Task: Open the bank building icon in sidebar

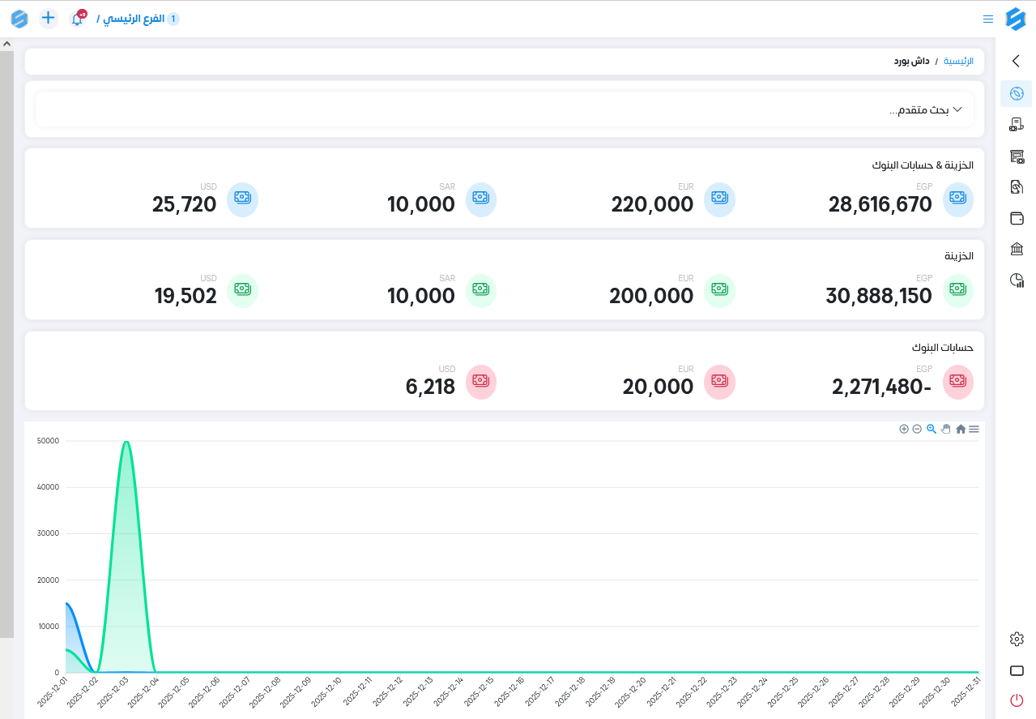Action: pos(1017,249)
